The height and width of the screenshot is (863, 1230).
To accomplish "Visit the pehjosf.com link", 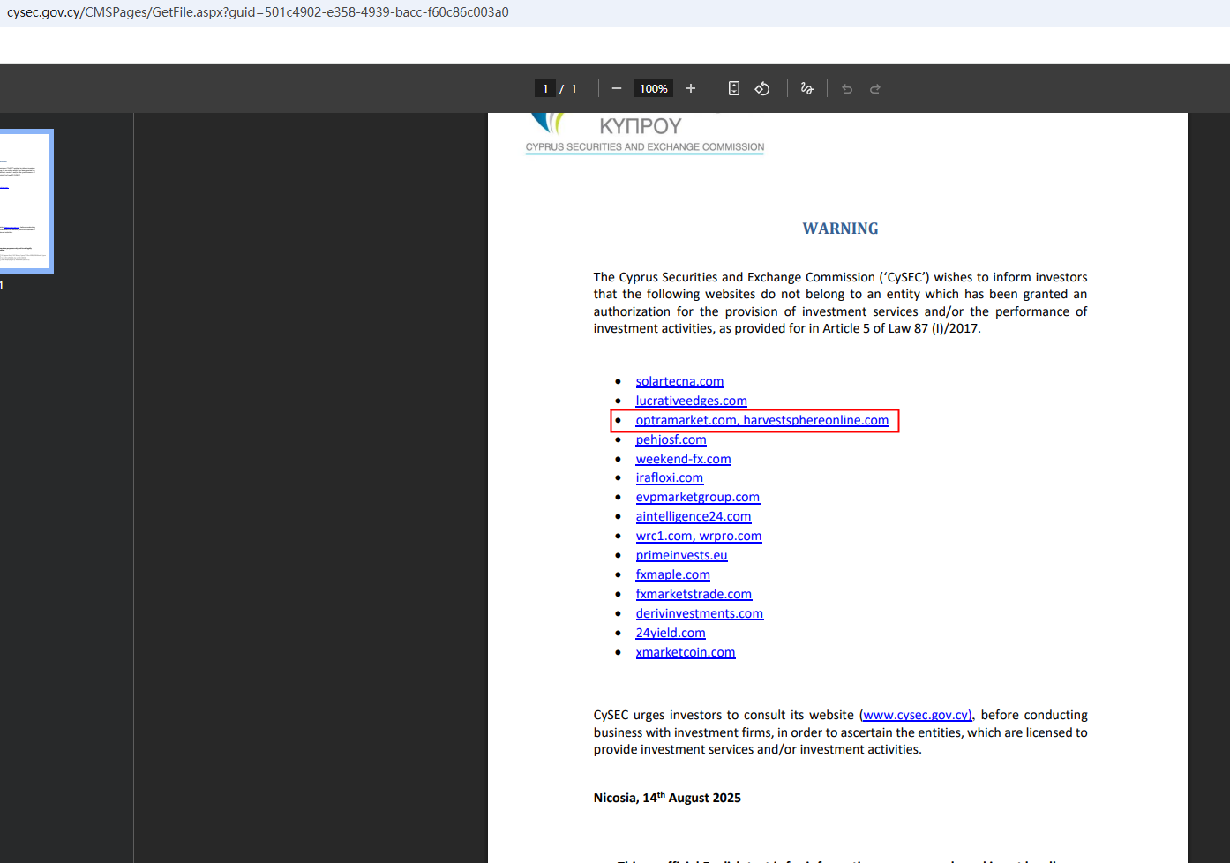I will pos(671,439).
